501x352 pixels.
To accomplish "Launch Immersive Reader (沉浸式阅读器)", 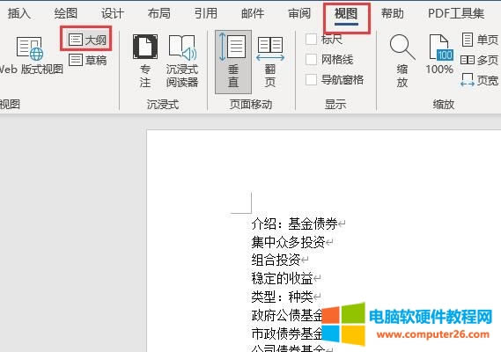I will coord(181,62).
